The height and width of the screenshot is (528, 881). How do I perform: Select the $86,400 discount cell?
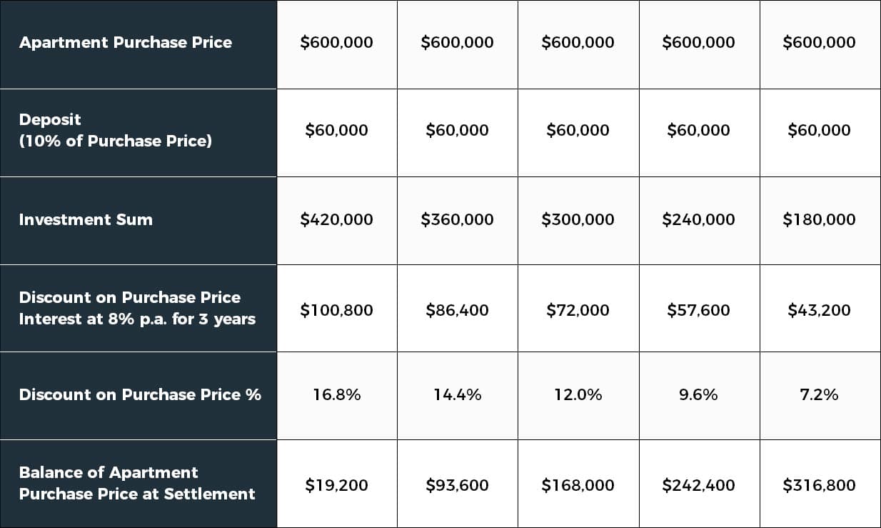[458, 309]
